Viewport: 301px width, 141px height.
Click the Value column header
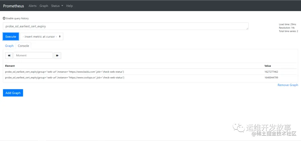[268, 66]
